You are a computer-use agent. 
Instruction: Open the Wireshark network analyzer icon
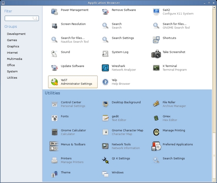(x=105, y=68)
